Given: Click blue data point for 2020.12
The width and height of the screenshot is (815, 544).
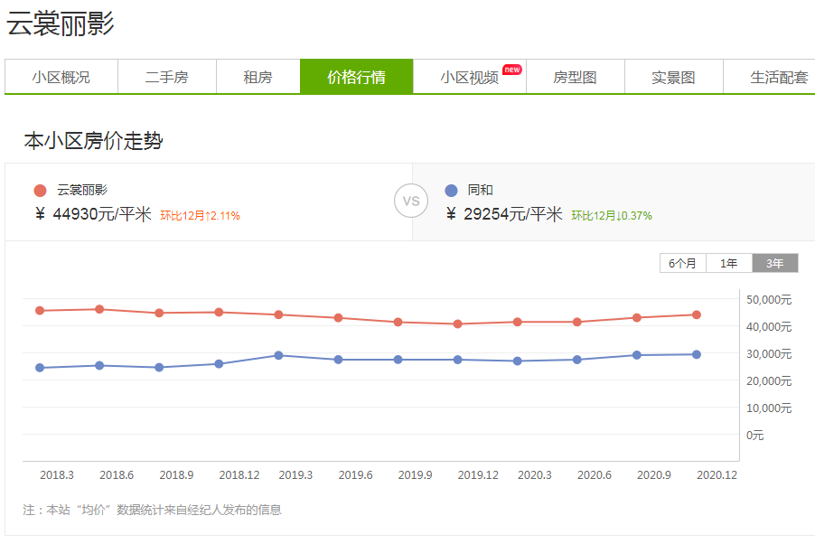Looking at the screenshot, I should (x=697, y=354).
